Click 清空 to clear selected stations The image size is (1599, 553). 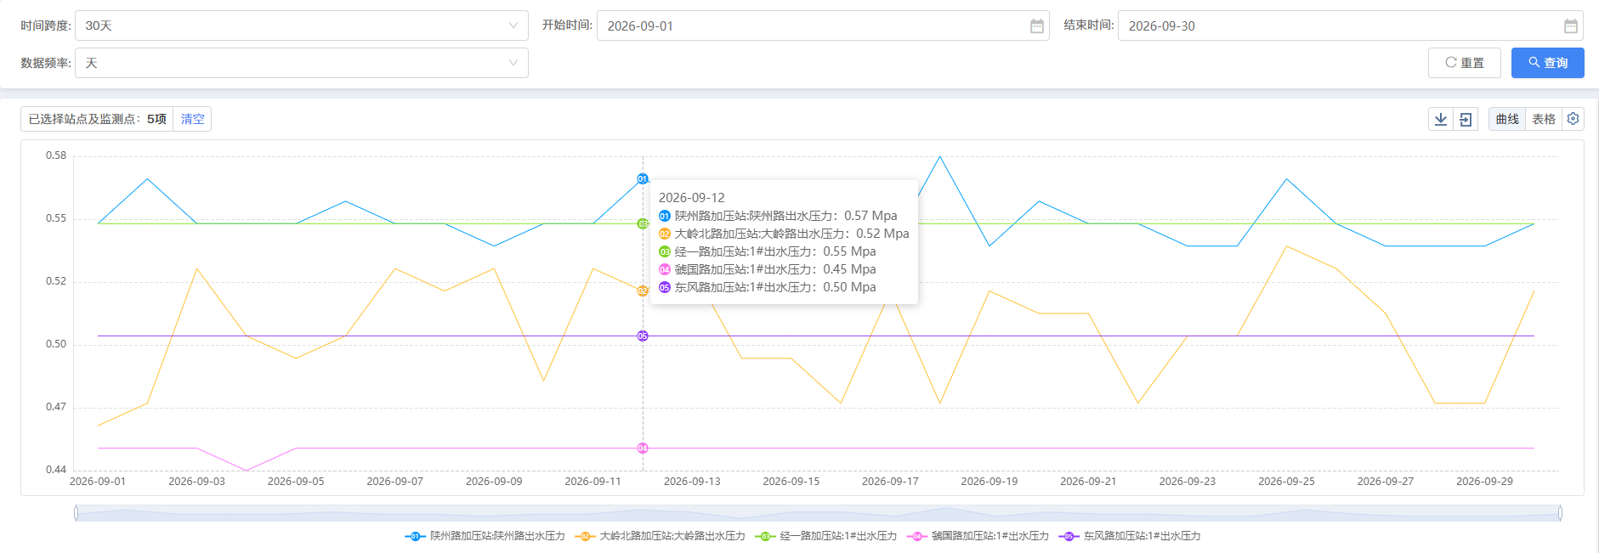tap(192, 119)
